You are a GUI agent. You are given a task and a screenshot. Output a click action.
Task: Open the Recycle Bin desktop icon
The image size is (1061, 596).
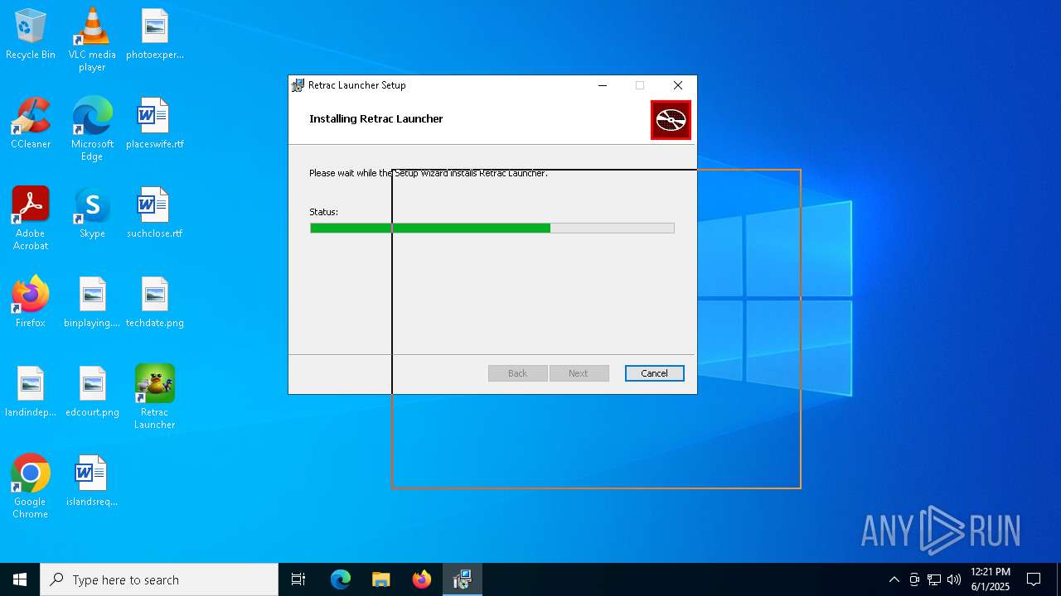[31, 34]
